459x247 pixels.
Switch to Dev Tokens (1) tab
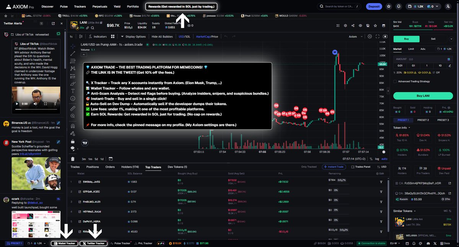point(177,167)
